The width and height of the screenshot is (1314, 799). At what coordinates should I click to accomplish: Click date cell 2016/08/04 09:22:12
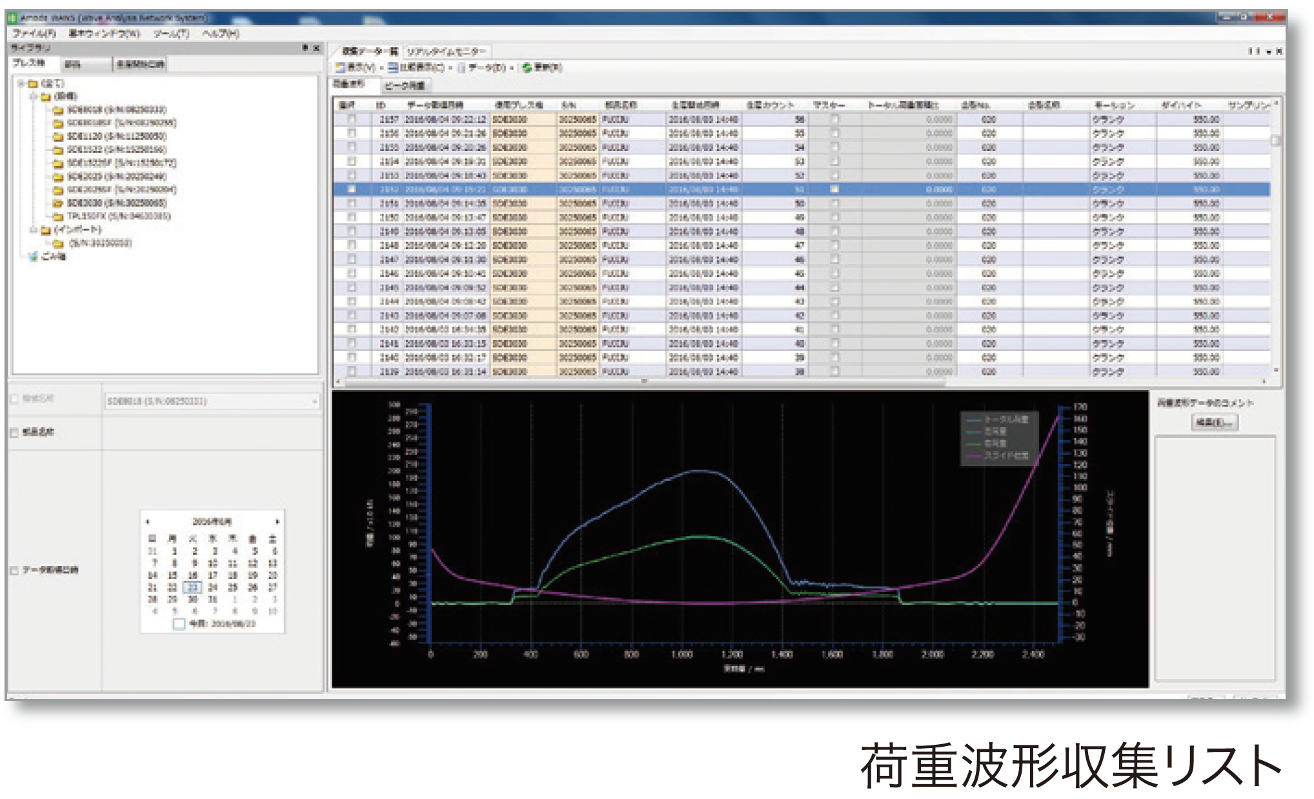[x=445, y=119]
